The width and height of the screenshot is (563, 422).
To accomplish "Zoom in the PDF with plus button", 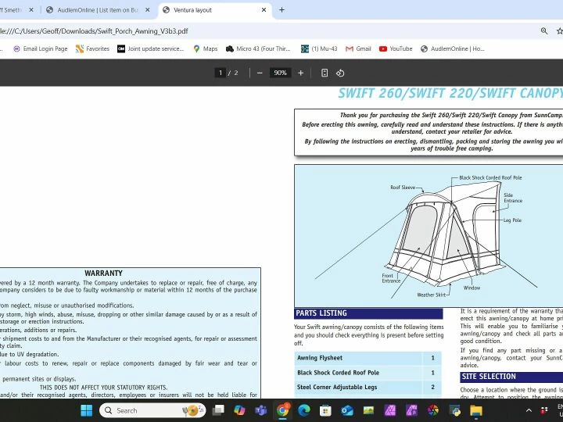I will pos(300,73).
